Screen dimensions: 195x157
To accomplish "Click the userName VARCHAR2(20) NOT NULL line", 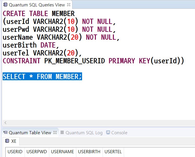I will pos(61,37).
